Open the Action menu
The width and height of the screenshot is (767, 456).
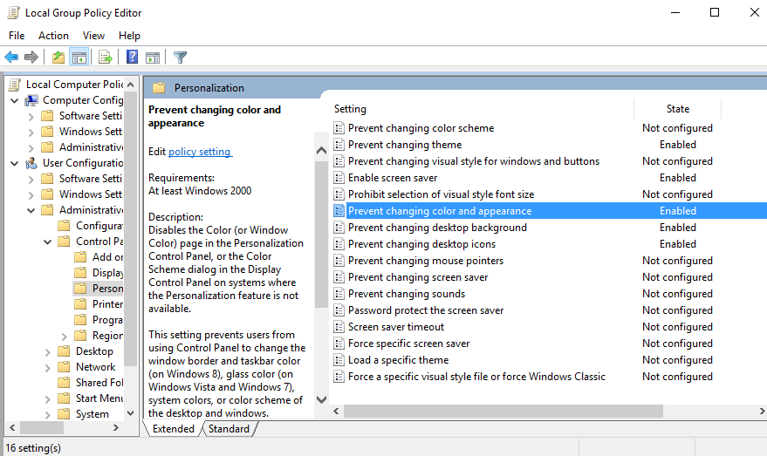point(53,36)
